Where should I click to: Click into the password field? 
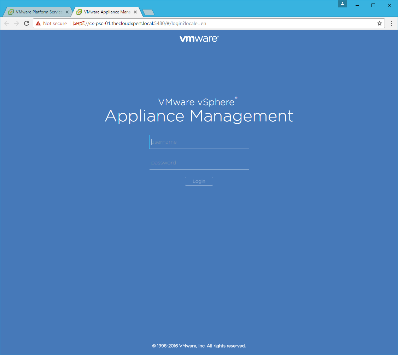pyautogui.click(x=199, y=163)
